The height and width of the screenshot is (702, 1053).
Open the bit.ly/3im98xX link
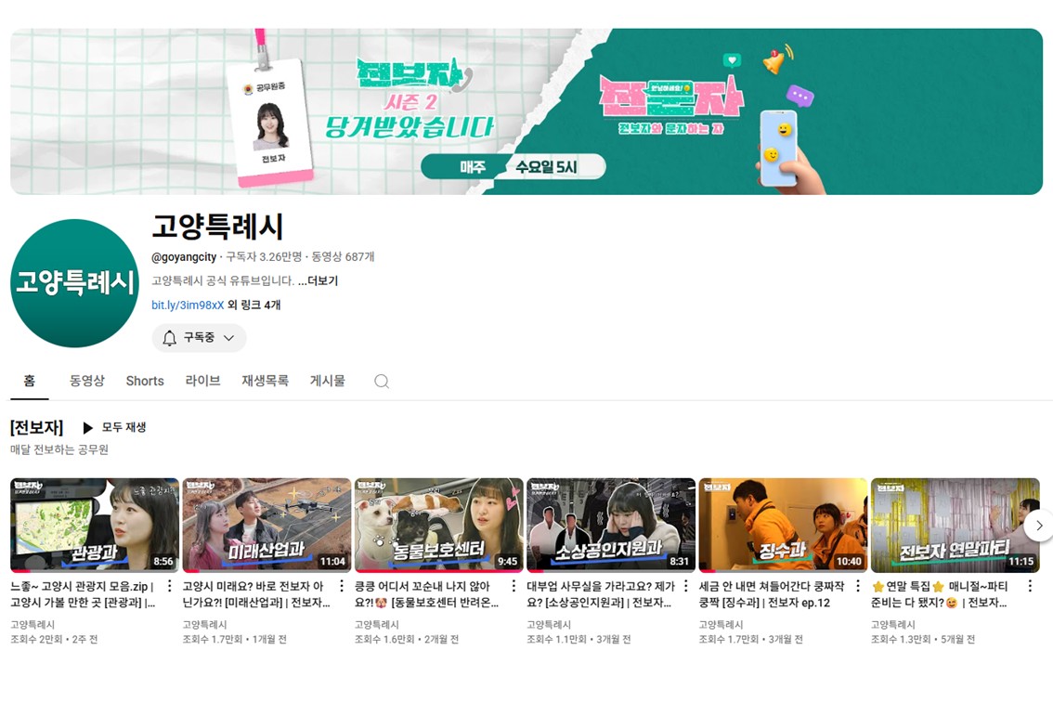[x=188, y=305]
